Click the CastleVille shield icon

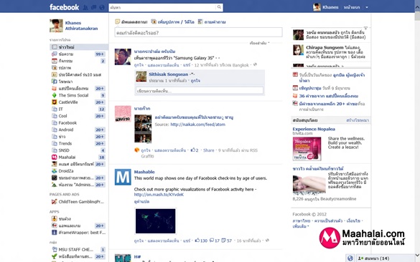point(55,102)
